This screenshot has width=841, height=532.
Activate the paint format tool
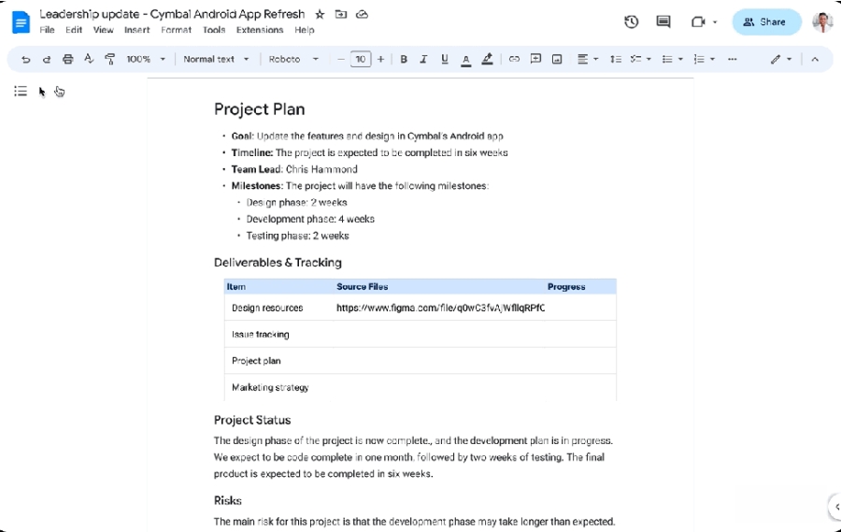tap(110, 59)
